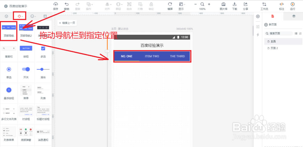Open the 图片库 image library
Screen dimensions: 303x147
tap(223, 4)
